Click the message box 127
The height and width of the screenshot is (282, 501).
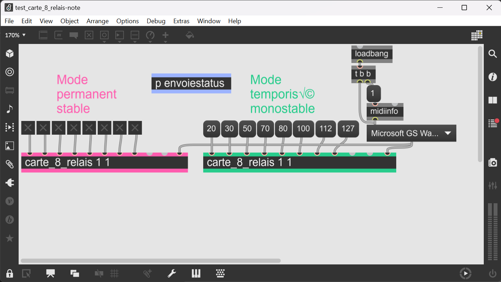(x=348, y=129)
